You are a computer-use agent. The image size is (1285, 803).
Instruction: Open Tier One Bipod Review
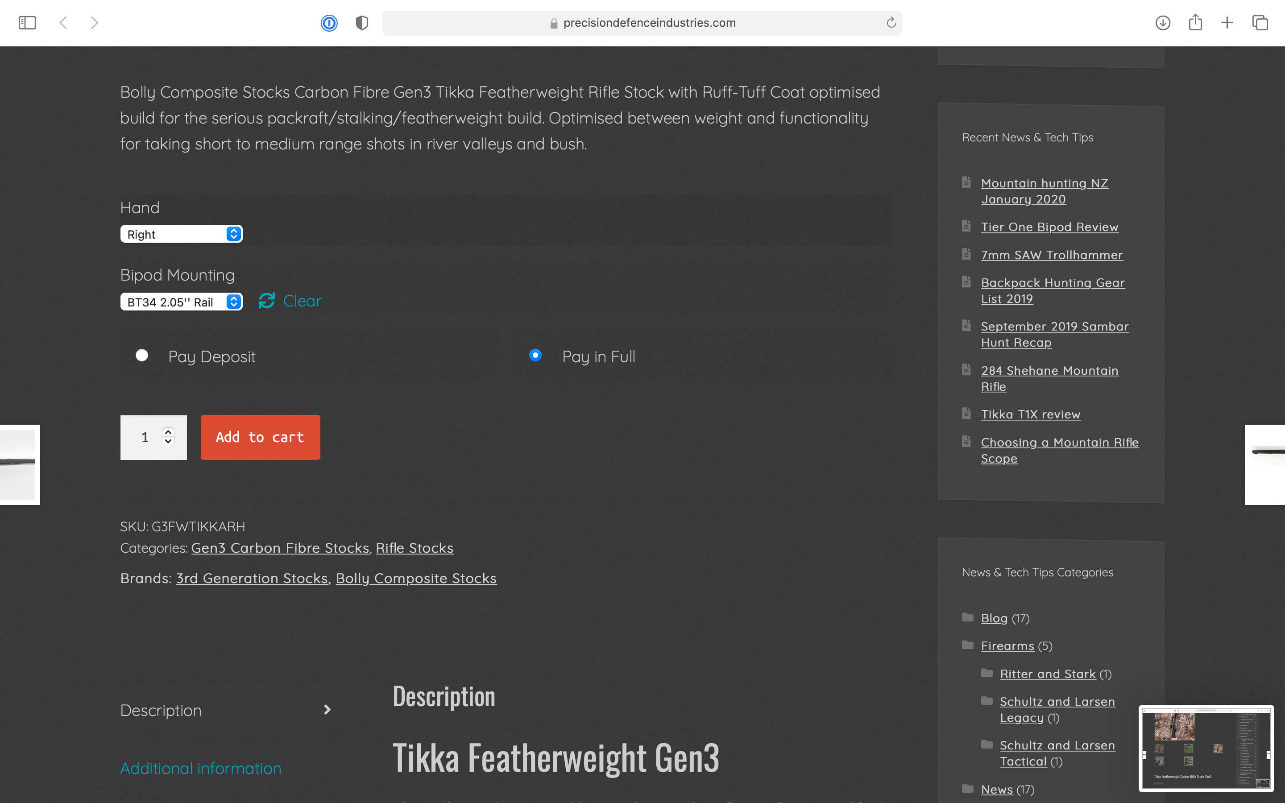coord(1049,227)
